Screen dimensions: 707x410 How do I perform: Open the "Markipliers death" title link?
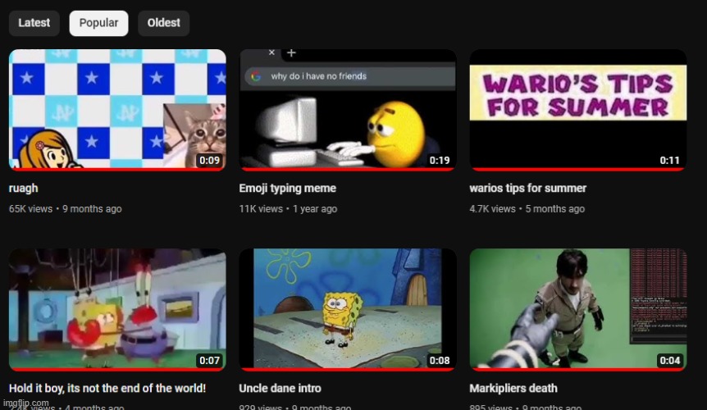click(x=513, y=388)
